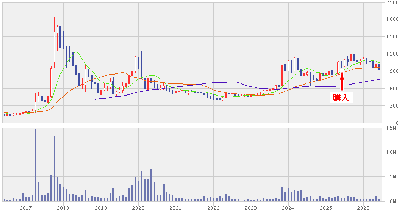
Task: Click the second-tallest volume bar in late 2017
Action: [55, 169]
